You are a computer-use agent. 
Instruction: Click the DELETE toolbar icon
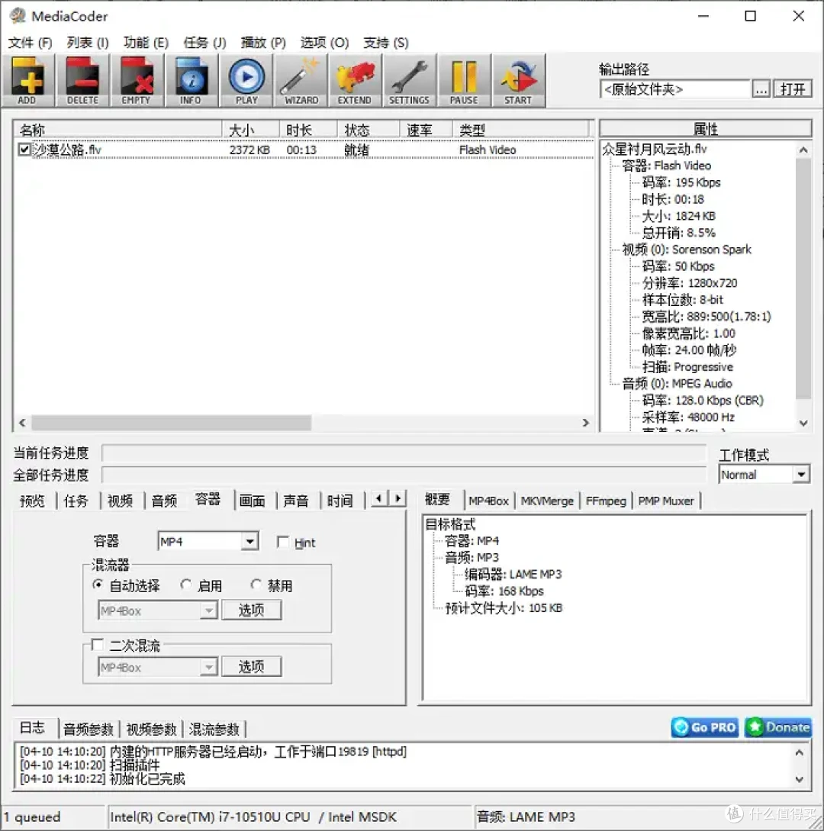(82, 81)
